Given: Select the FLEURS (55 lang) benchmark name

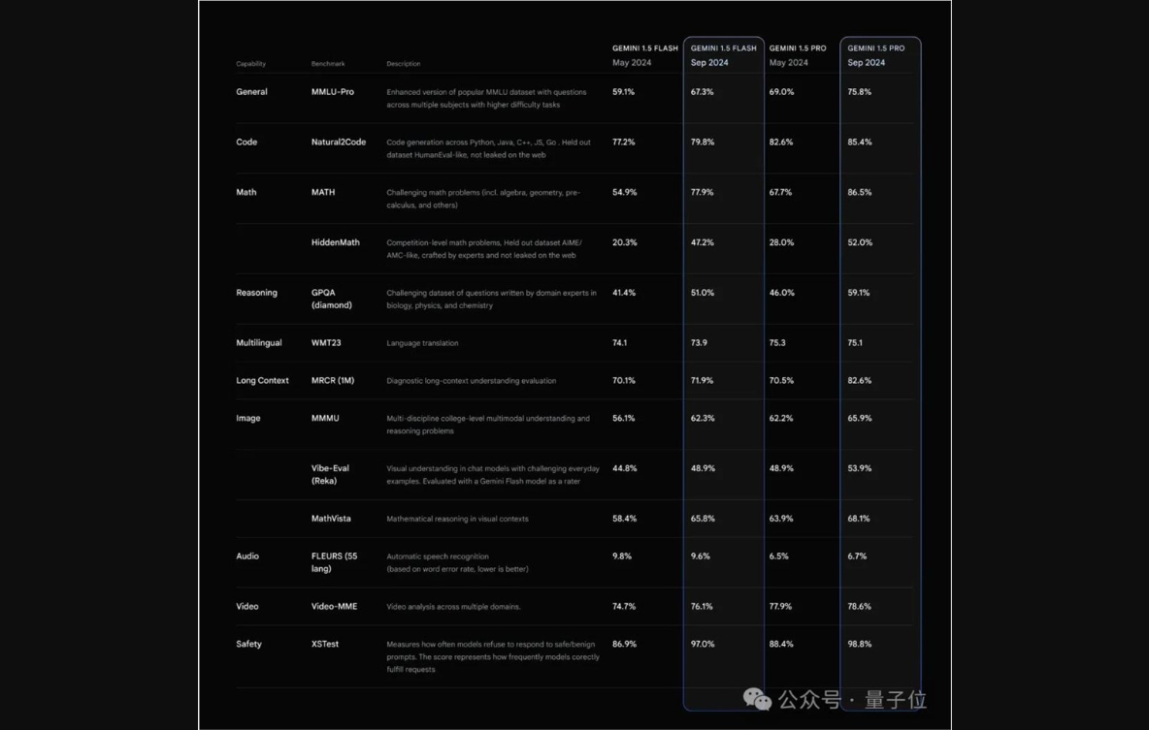Looking at the screenshot, I should pos(334,562).
